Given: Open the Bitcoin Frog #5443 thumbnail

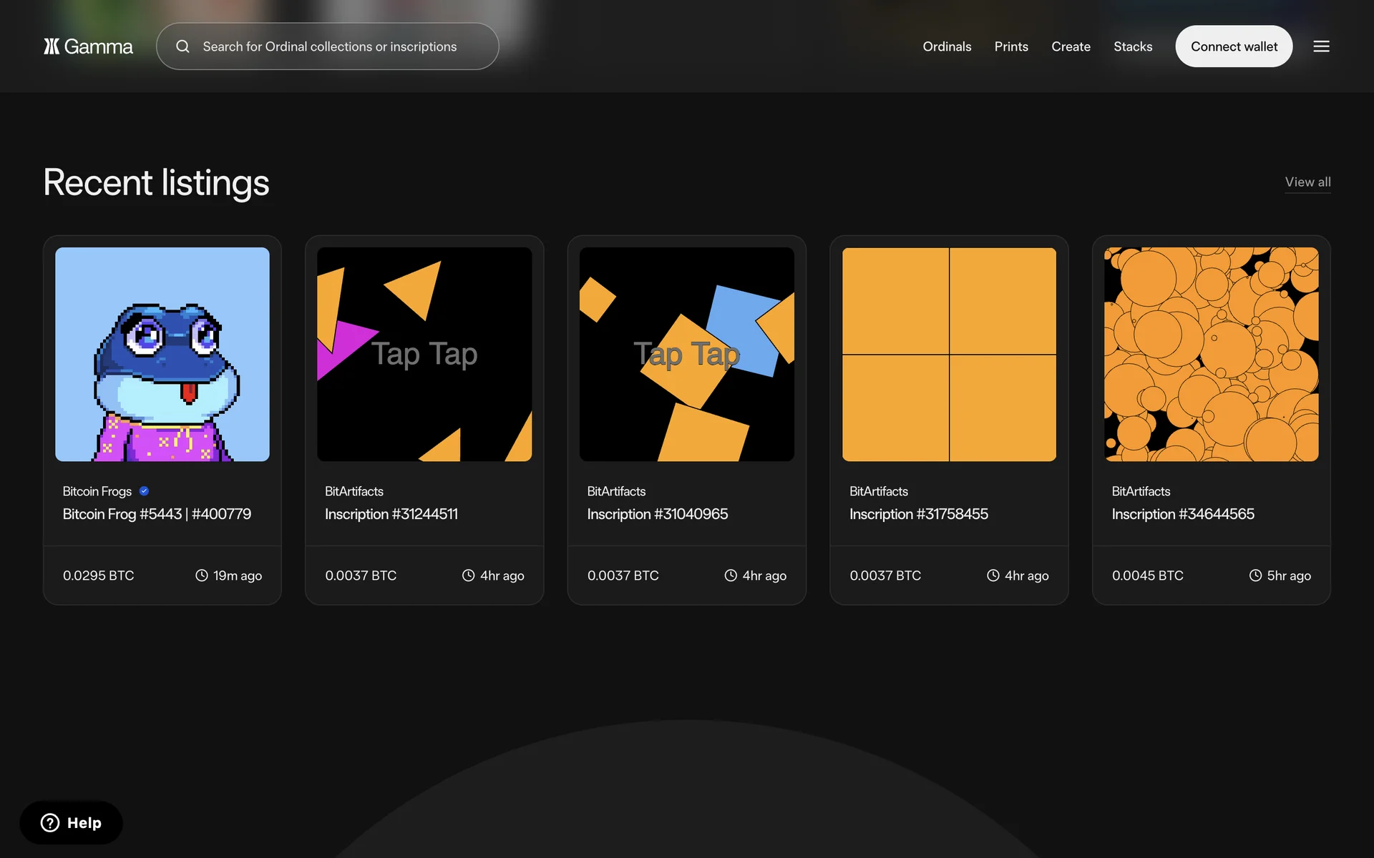Looking at the screenshot, I should [162, 354].
